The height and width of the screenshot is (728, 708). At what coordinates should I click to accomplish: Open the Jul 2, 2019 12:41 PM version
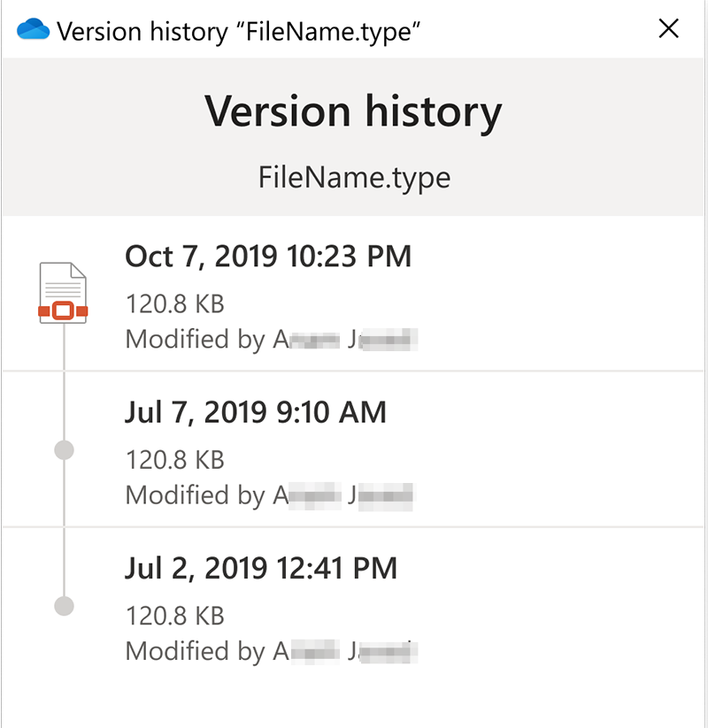[261, 568]
